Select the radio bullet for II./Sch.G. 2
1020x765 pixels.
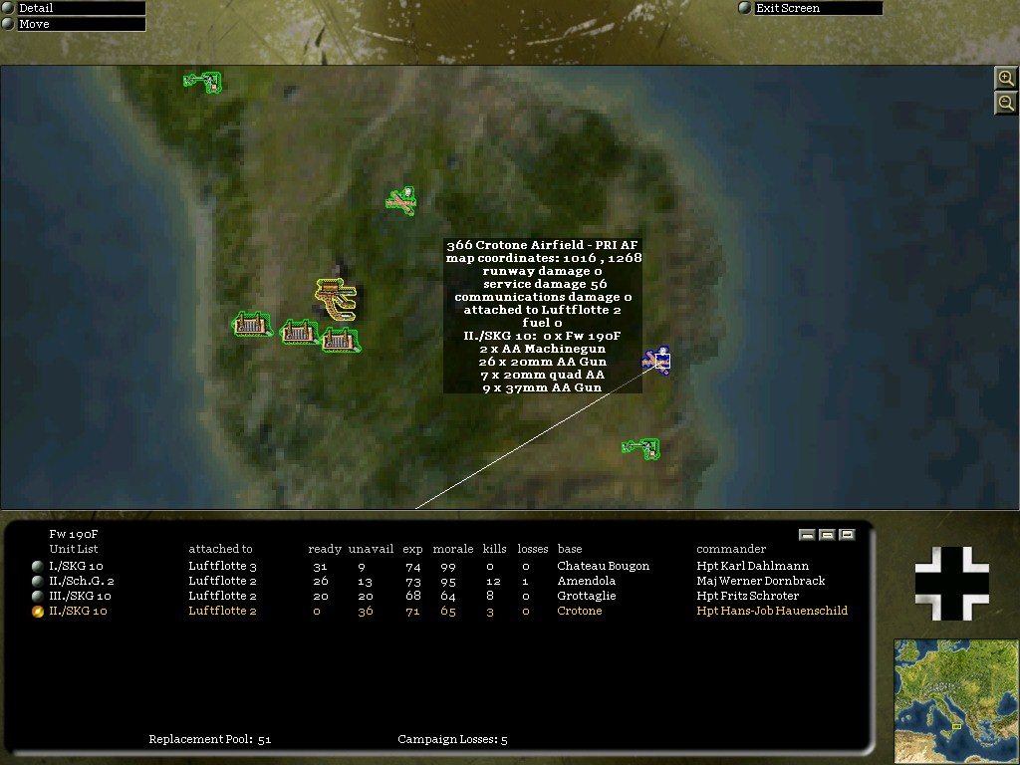(38, 581)
